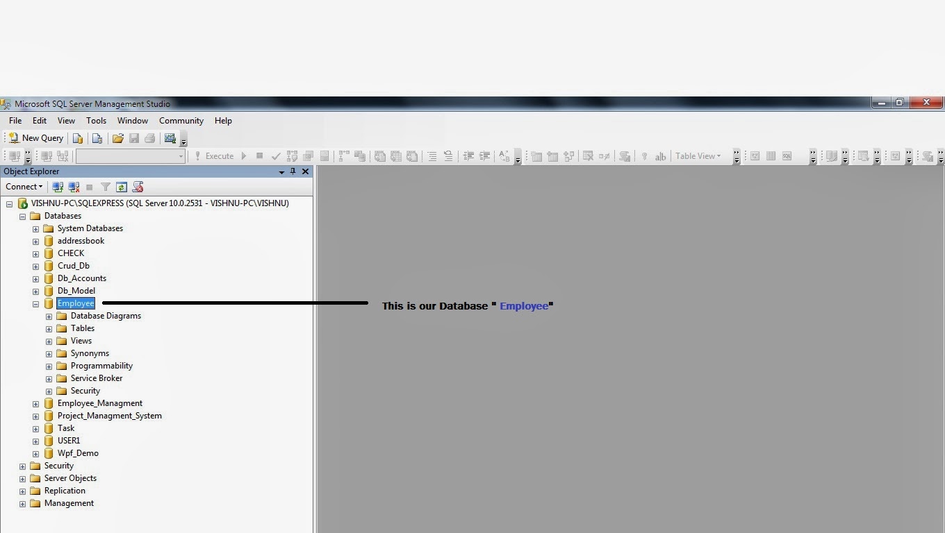The width and height of the screenshot is (945, 533).
Task: Select the Synonyms folder
Action: 90,353
